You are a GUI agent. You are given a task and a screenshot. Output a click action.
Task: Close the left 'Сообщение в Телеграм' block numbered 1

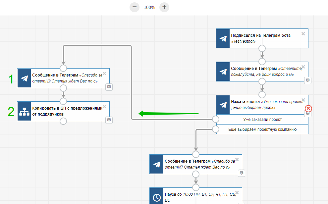pyautogui.click(x=104, y=74)
